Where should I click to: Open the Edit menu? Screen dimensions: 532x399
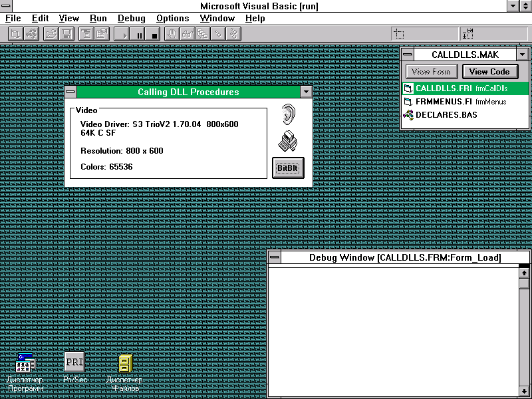pyautogui.click(x=40, y=19)
